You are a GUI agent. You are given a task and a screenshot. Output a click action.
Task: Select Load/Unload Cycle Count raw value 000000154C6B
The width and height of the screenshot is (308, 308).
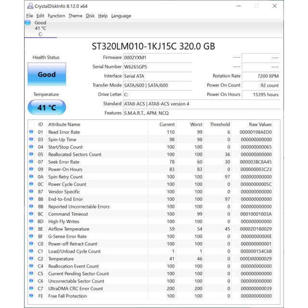coord(256,251)
